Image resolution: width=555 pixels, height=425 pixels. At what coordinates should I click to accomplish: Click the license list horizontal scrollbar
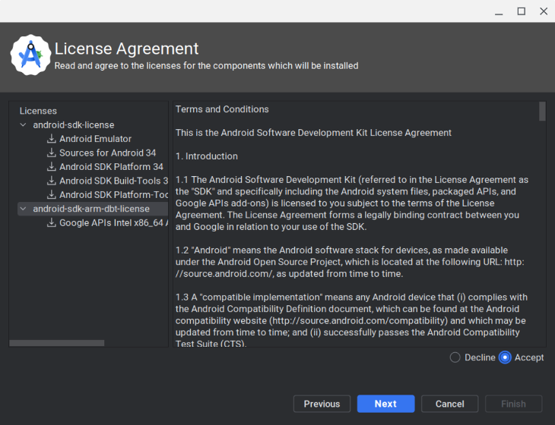(x=56, y=343)
